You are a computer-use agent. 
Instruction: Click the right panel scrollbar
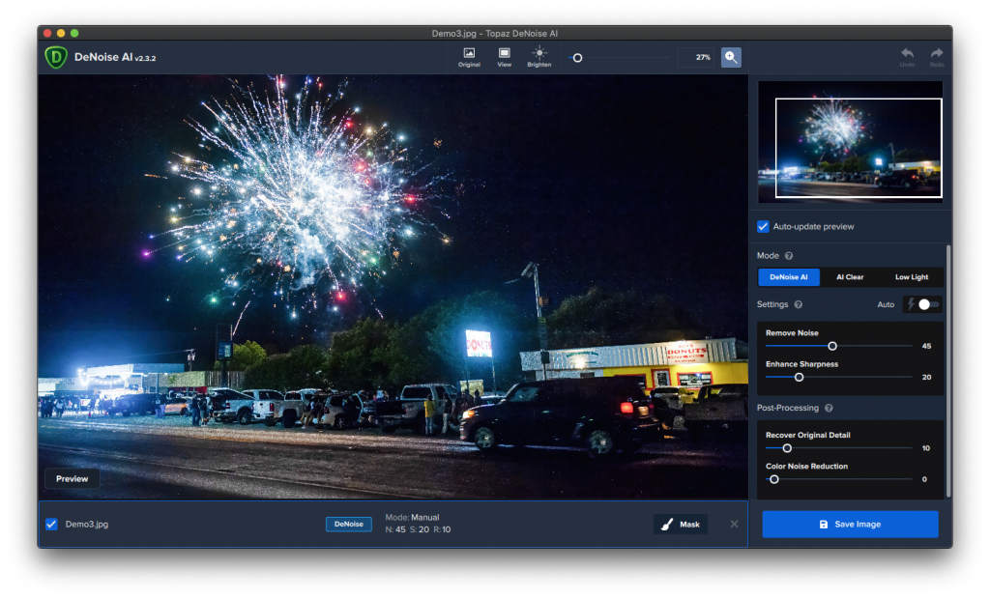947,371
